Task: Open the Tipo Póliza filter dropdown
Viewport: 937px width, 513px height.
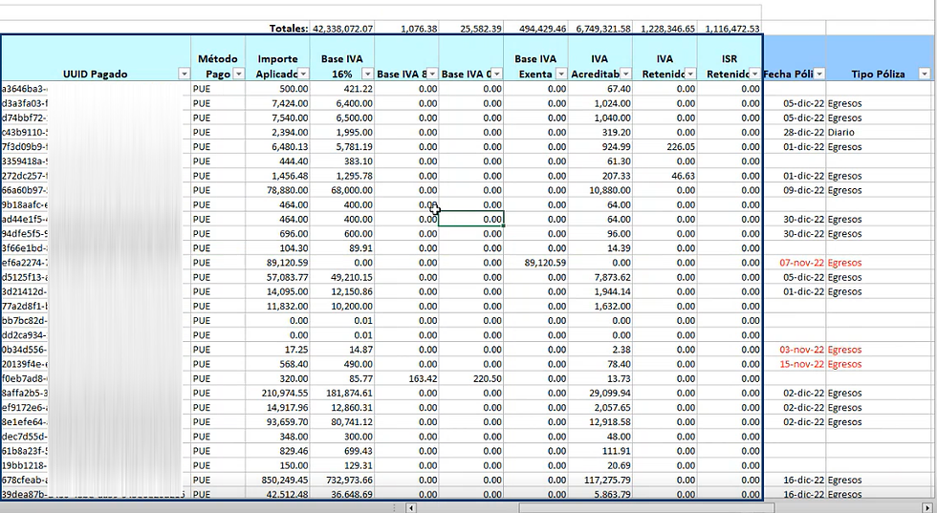Action: click(925, 75)
